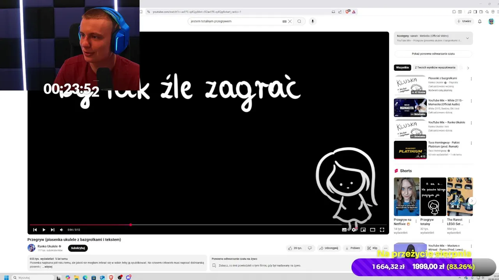Share video via Udostępnij button
Viewport: 499px width, 280px height.
(329, 248)
